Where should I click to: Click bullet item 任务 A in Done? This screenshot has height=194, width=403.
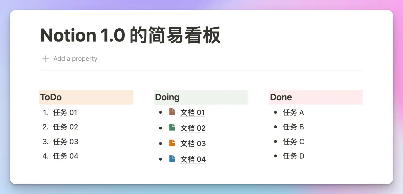293,112
